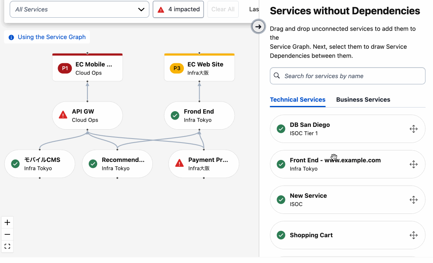Screen dimensions: 433x263
Task: Select the Frond End Infra Tokyo node
Action: [199, 116]
